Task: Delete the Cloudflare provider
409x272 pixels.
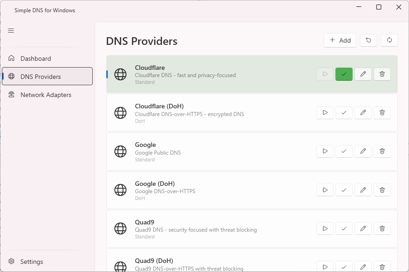Action: pyautogui.click(x=382, y=74)
